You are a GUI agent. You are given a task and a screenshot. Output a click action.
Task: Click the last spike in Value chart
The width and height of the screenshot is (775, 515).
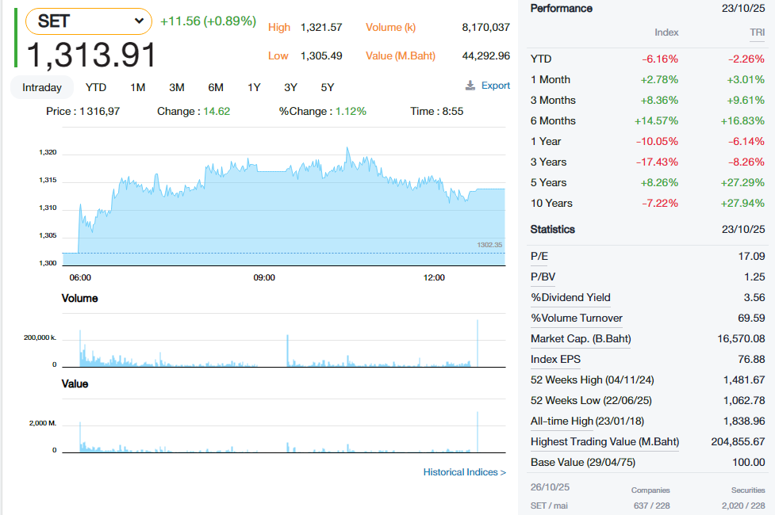478,432
